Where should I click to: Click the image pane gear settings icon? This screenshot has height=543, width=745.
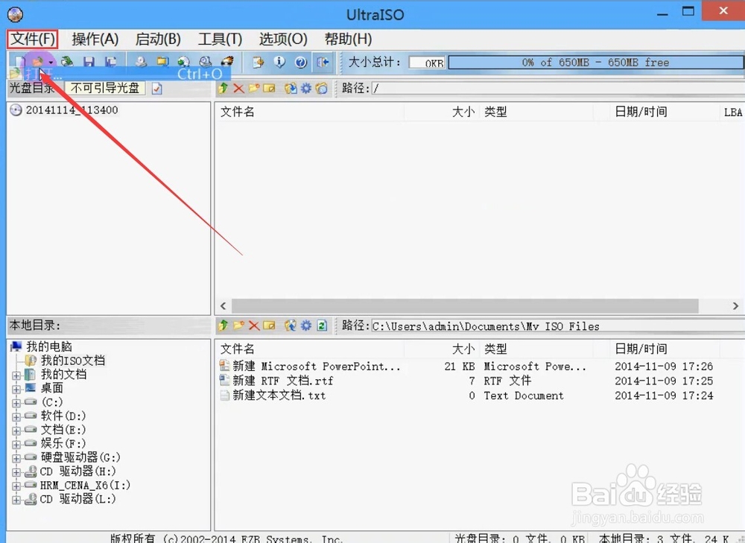[306, 89]
